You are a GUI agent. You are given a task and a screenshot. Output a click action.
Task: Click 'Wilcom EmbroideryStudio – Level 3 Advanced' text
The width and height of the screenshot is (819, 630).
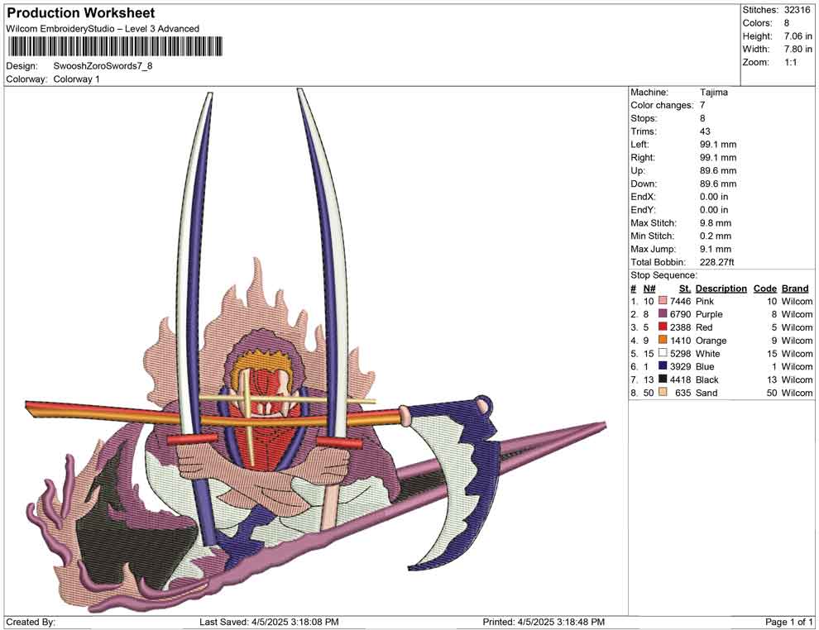point(103,29)
